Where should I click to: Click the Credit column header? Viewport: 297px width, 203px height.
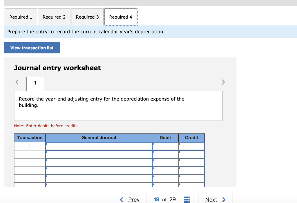[191, 138]
